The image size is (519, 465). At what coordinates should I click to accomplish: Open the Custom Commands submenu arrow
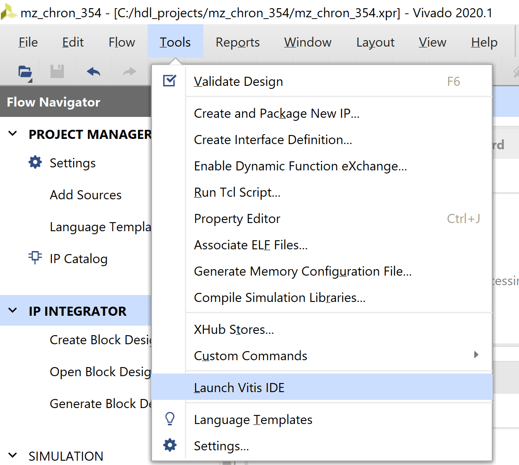[476, 355]
